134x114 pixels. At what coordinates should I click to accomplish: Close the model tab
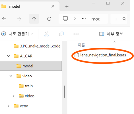pyautogui.click(x=53, y=6)
